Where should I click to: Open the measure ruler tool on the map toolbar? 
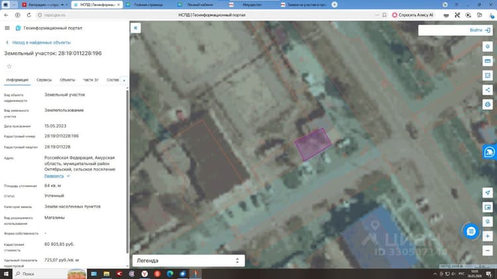pyautogui.click(x=488, y=61)
